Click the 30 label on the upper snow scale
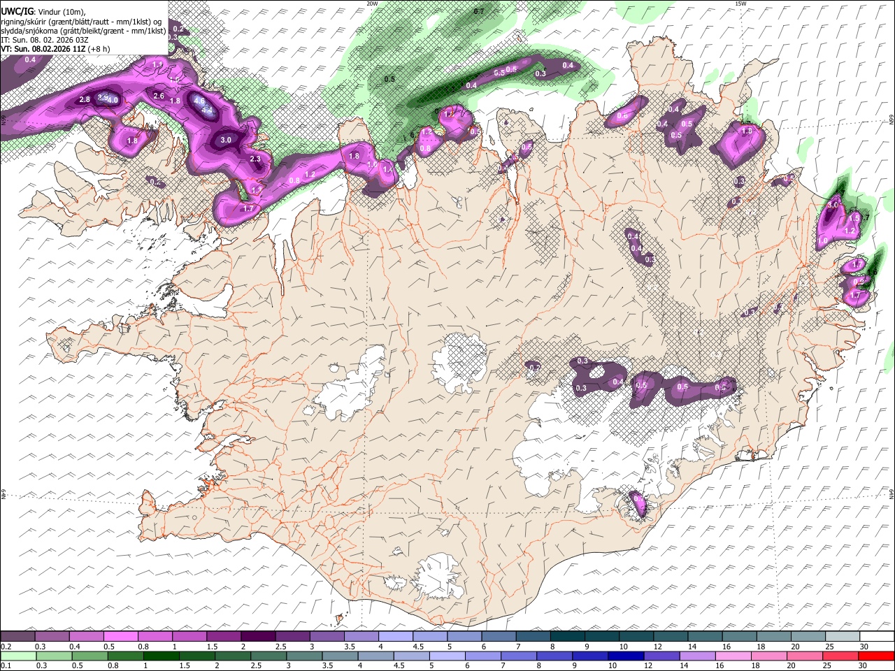Viewport: 895px width, 671px height. click(x=864, y=647)
